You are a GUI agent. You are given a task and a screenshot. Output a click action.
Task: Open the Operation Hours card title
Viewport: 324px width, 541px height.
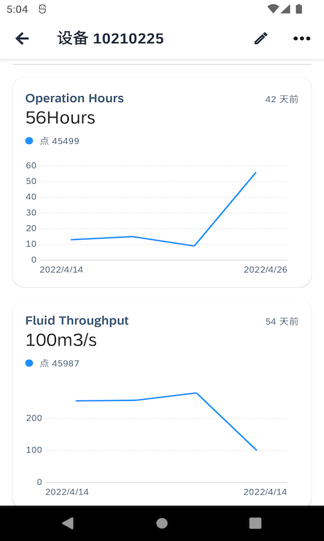coord(74,98)
